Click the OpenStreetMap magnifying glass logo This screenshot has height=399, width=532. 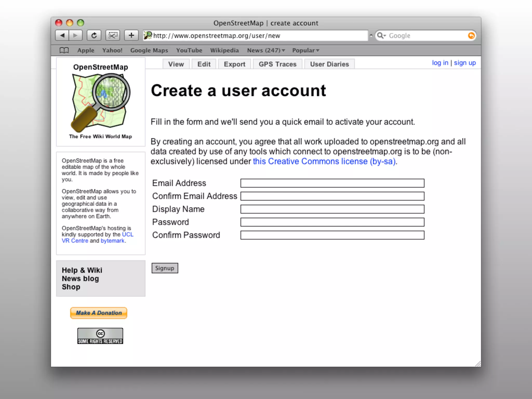pyautogui.click(x=101, y=102)
